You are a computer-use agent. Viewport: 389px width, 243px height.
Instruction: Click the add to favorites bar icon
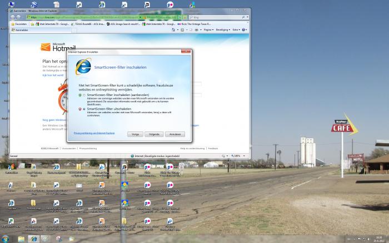coord(32,24)
